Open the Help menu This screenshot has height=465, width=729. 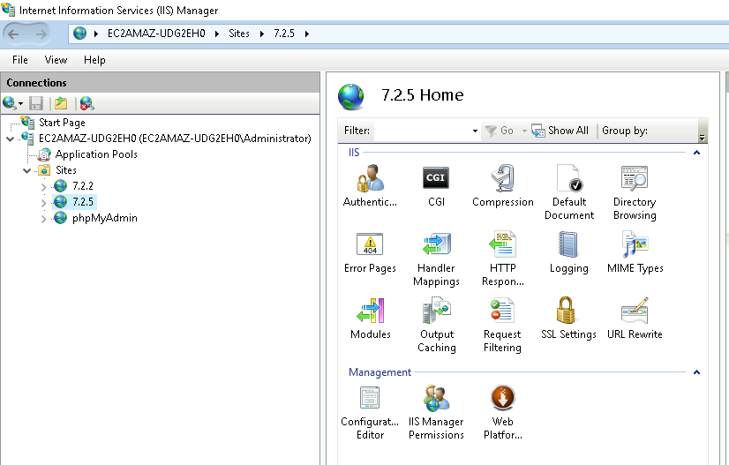pyautogui.click(x=94, y=60)
